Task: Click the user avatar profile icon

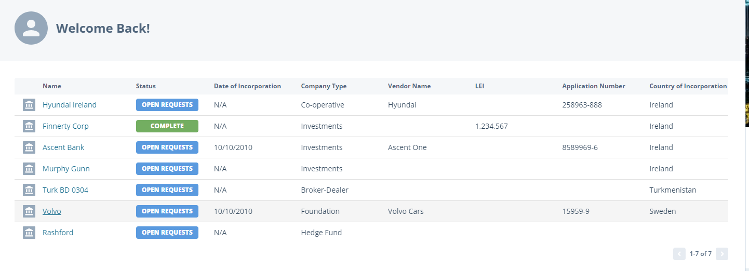Action: (31, 28)
